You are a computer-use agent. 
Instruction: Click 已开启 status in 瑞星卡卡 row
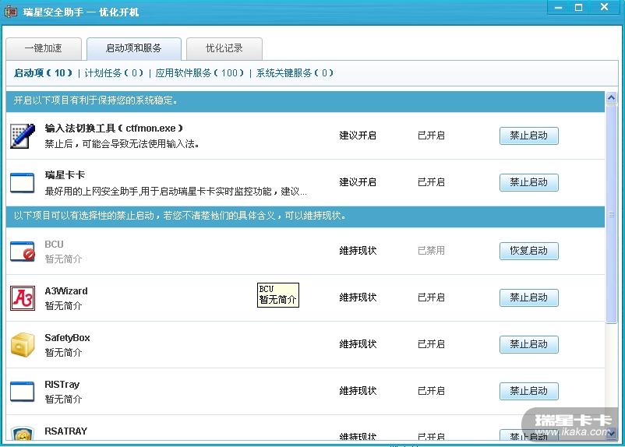point(431,182)
